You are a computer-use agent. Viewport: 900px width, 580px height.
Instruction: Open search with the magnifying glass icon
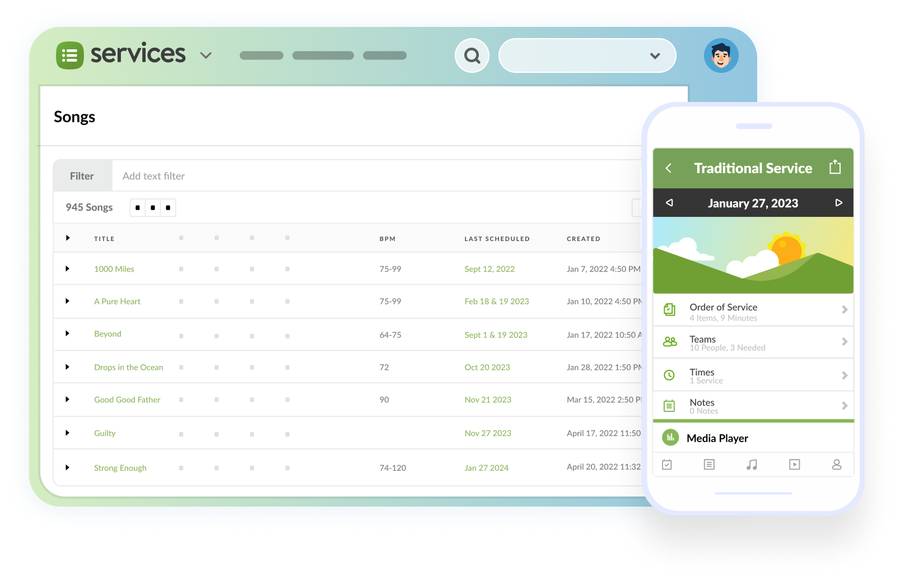pos(472,55)
